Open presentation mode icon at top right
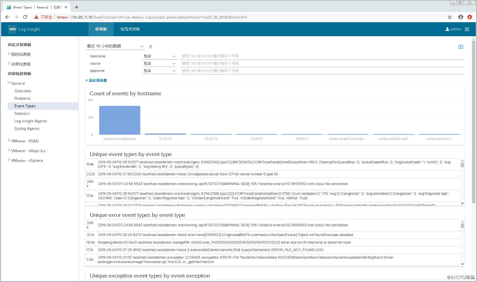Viewport: 477px width, 282px height. pyautogui.click(x=461, y=47)
